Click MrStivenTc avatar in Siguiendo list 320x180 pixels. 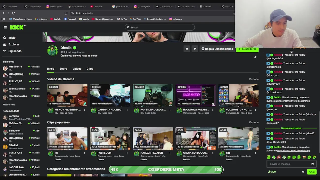(x=5, y=68)
